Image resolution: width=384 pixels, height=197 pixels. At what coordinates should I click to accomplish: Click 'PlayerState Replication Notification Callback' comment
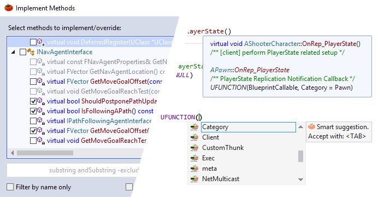pos(282,79)
